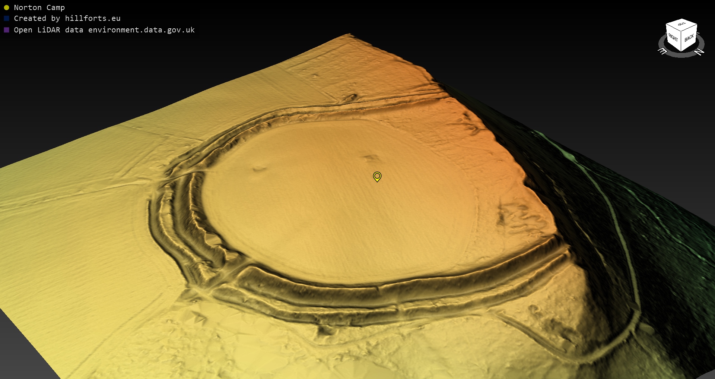Select the RIGHT face of the view cube

pos(673,38)
